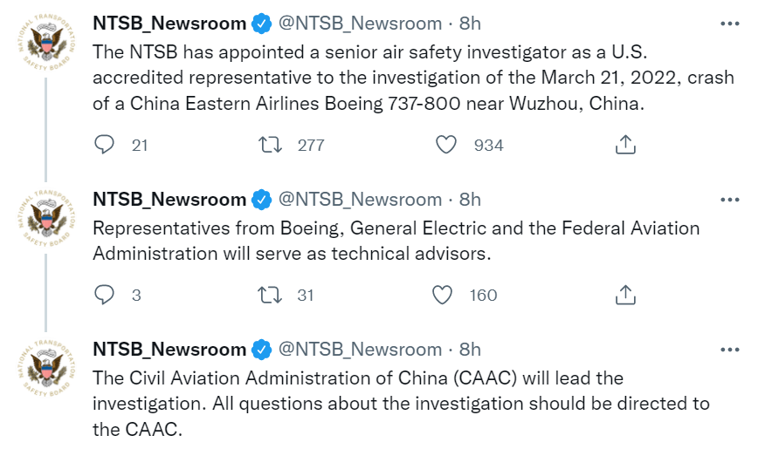Open more options for CAAC tweet
Viewport: 758px width, 449px height.
point(729,349)
